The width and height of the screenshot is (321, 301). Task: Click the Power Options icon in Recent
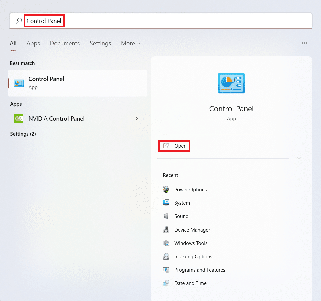tap(166, 190)
